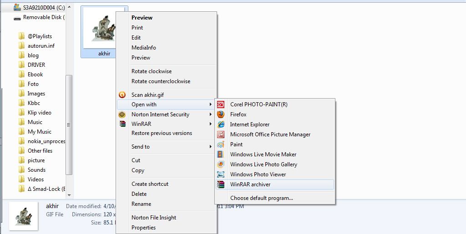Click the Windows Photo Viewer icon

click(x=221, y=174)
